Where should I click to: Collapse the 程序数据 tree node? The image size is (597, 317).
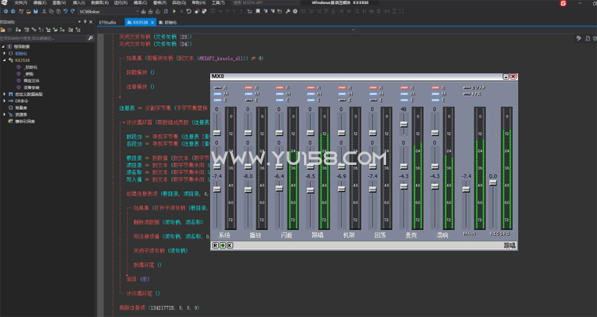click(x=3, y=46)
